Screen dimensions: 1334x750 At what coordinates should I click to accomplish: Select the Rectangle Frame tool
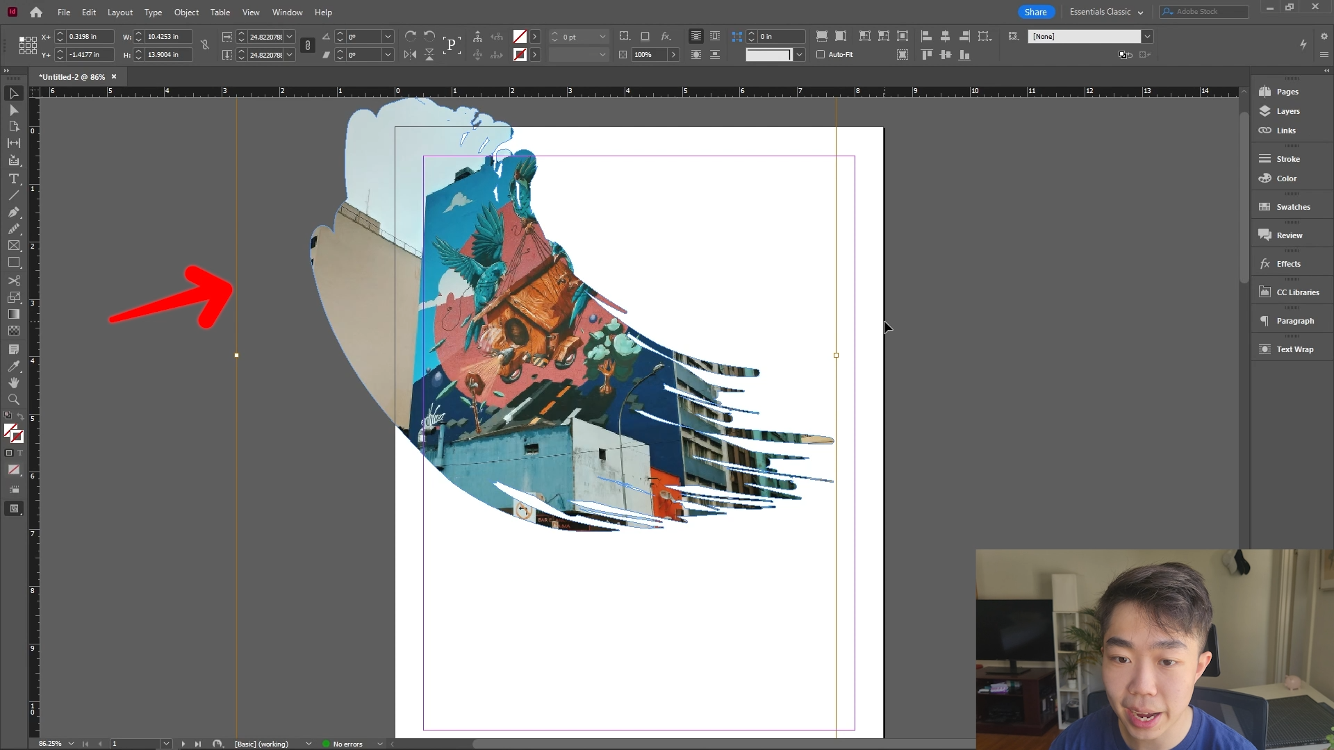tap(14, 246)
